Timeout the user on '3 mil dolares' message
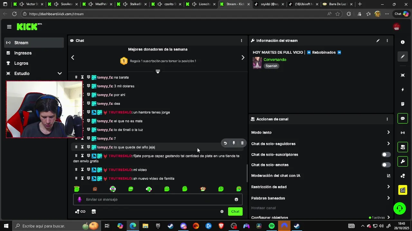 point(82,86)
